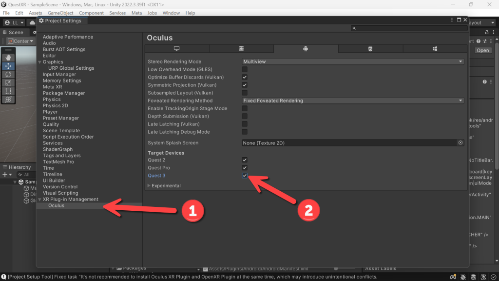Open the File menu

click(6, 13)
